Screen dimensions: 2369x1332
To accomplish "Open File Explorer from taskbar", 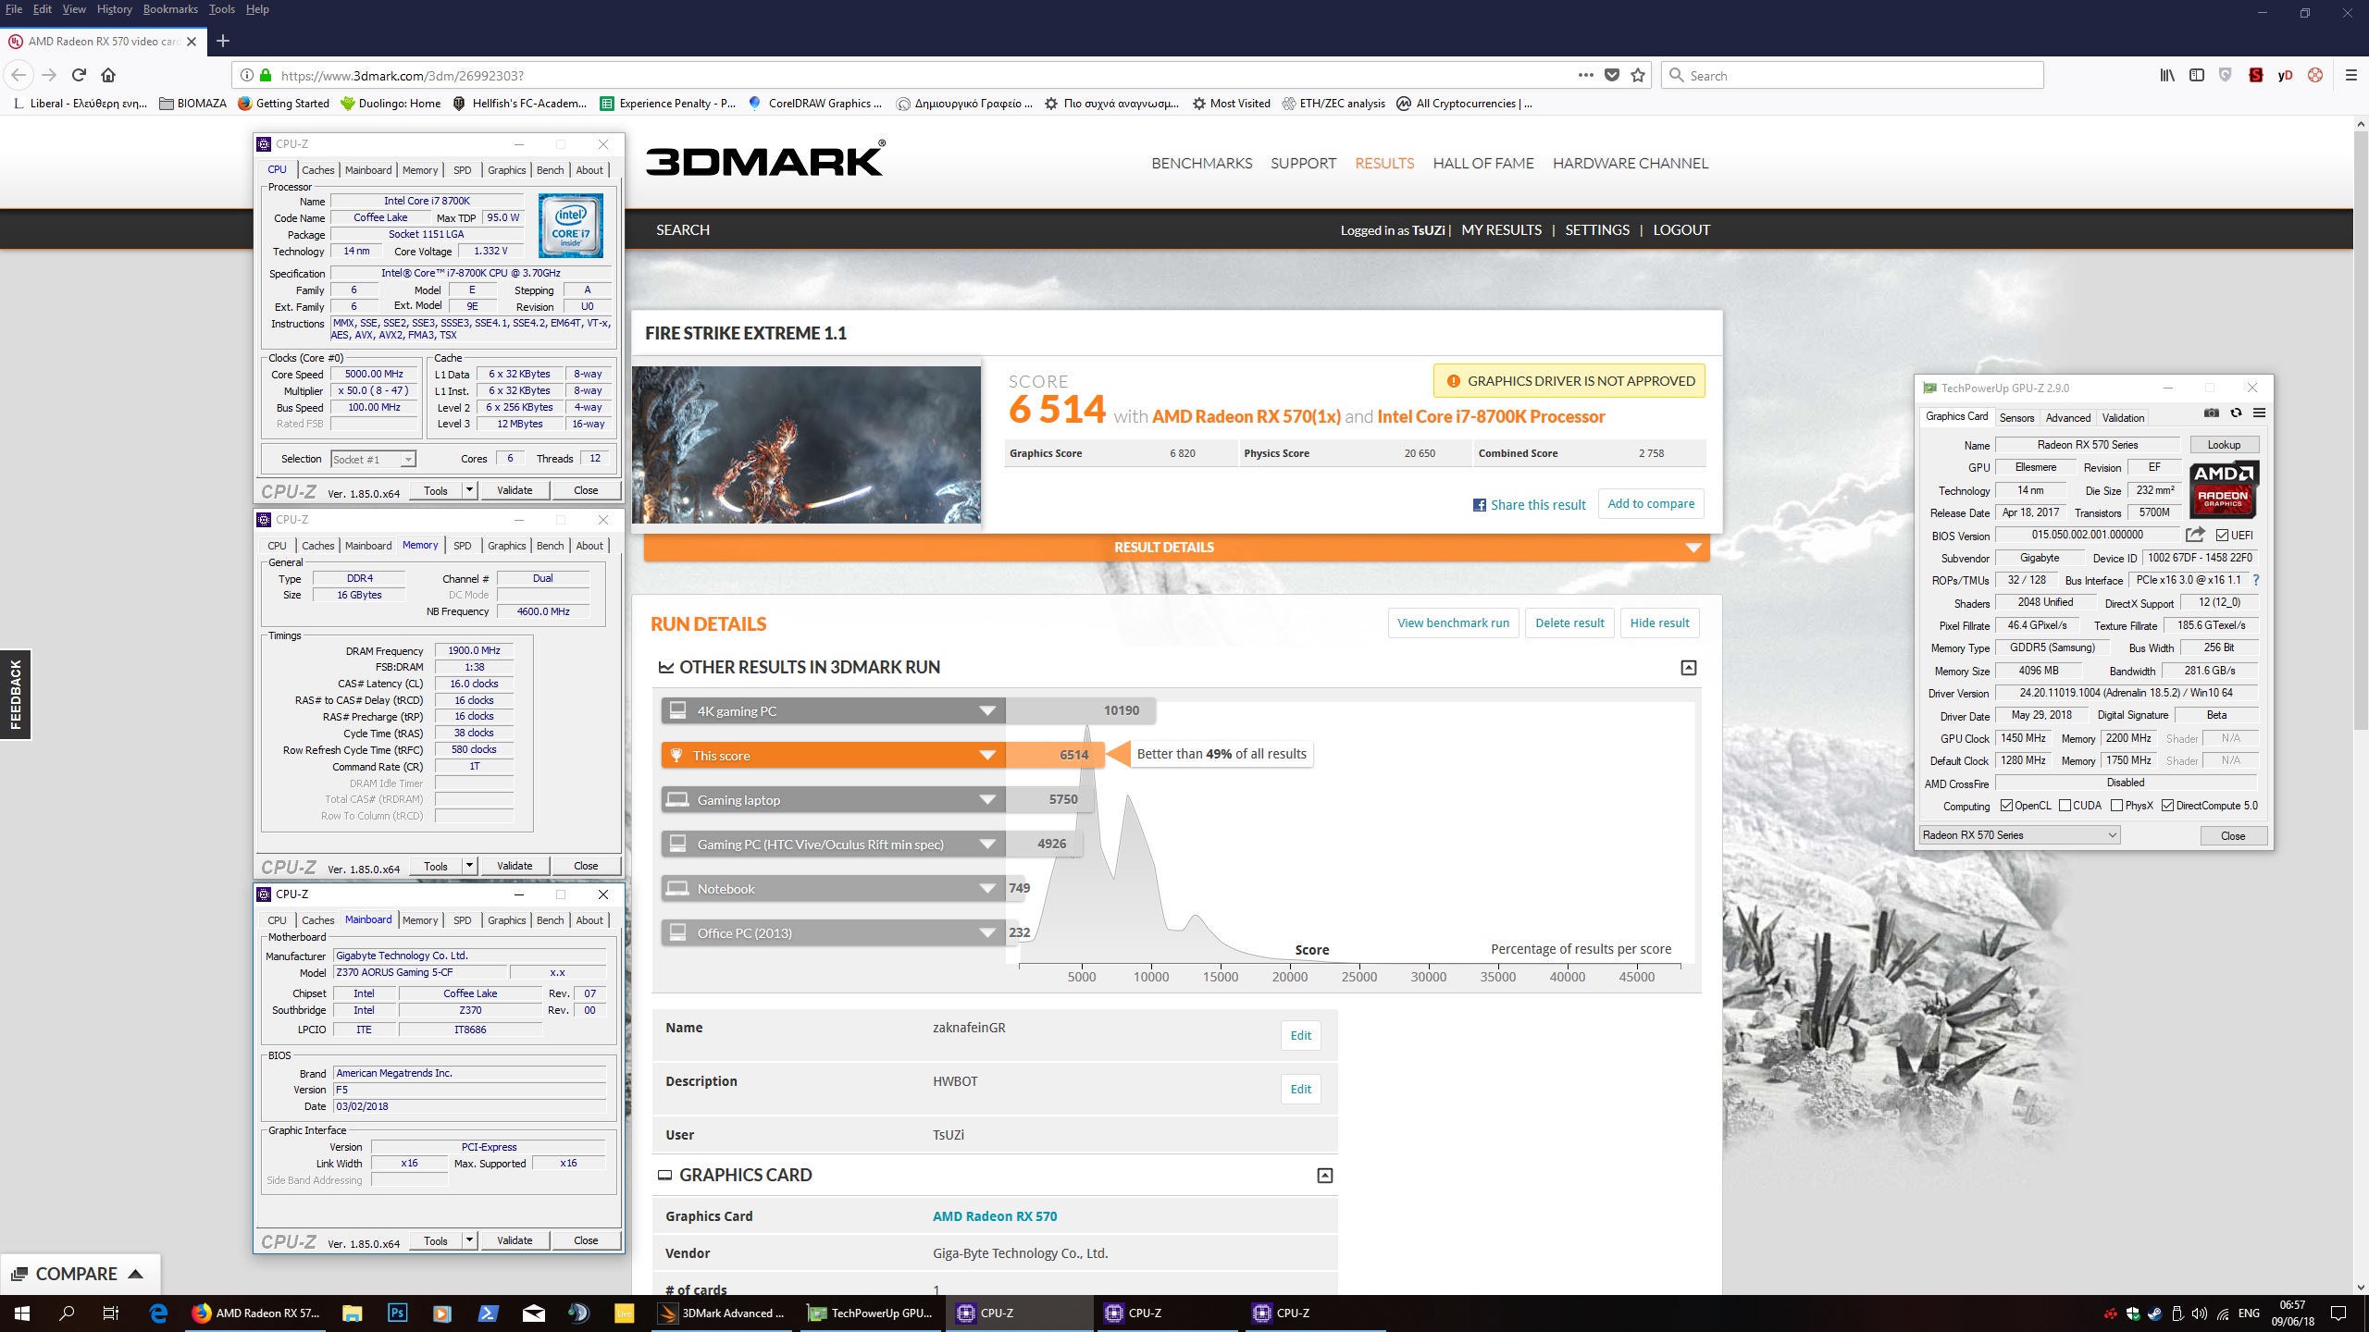I will 352,1313.
